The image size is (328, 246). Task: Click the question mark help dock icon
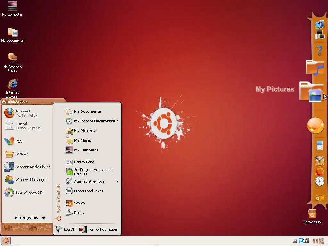319,50
